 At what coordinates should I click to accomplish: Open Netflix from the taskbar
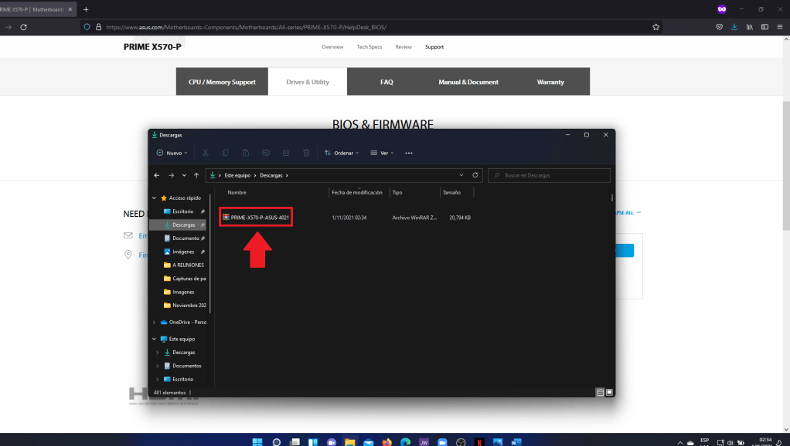479,442
